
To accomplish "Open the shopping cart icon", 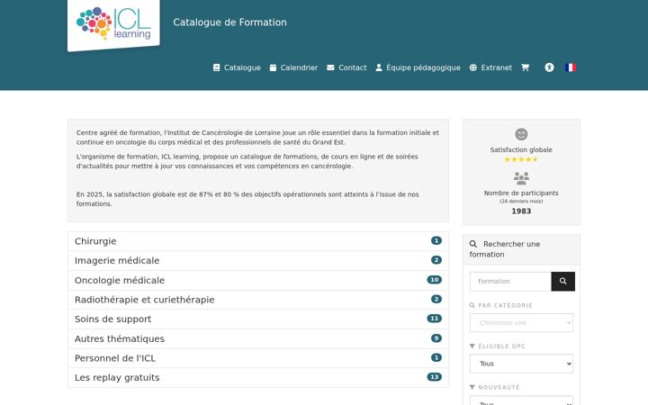I will pos(525,67).
